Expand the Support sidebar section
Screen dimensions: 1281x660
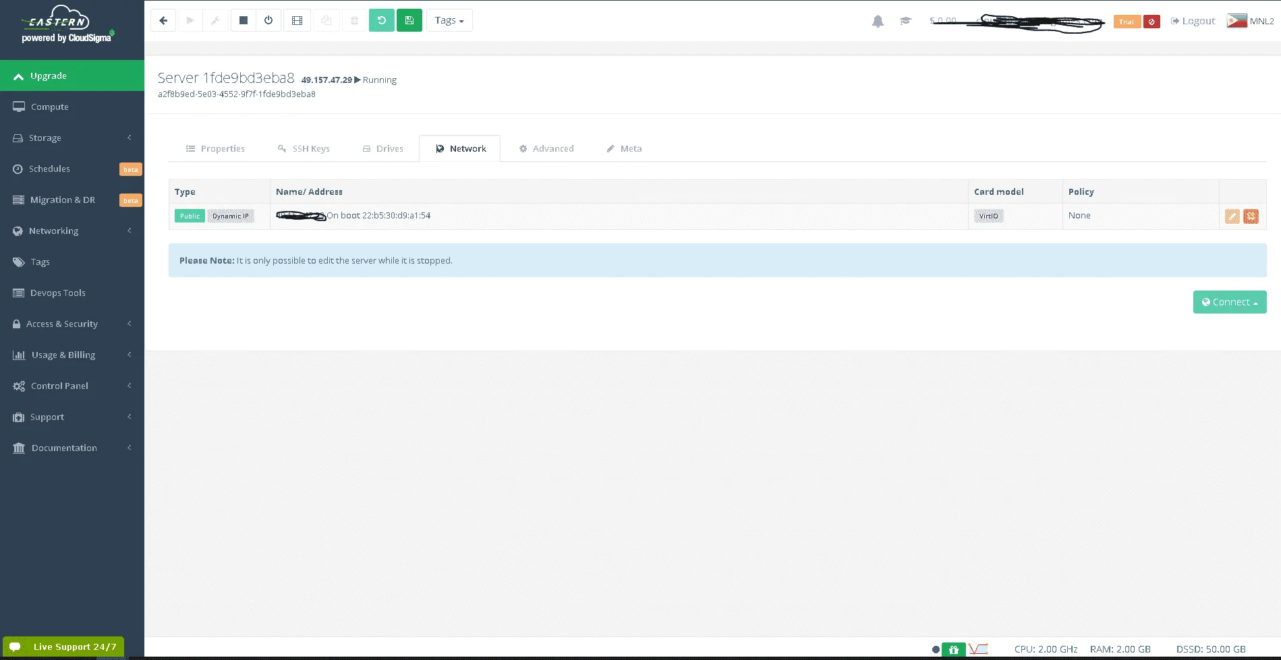[x=72, y=417]
